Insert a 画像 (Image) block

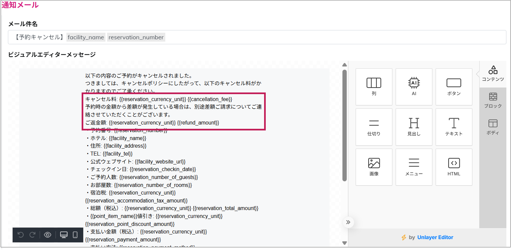tap(374, 167)
